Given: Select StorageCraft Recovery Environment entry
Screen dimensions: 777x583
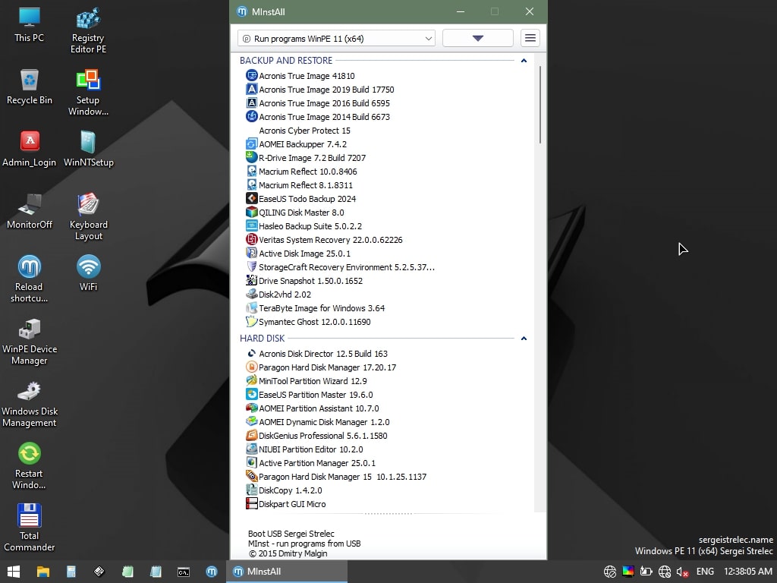Looking at the screenshot, I should (x=346, y=267).
